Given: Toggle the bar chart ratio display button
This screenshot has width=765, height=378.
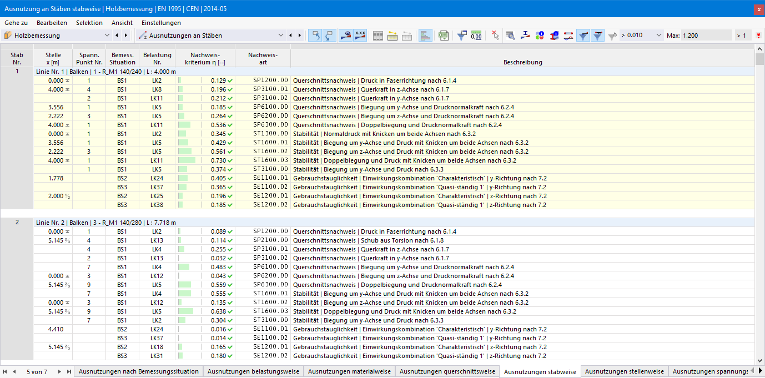Looking at the screenshot, I should tap(426, 35).
